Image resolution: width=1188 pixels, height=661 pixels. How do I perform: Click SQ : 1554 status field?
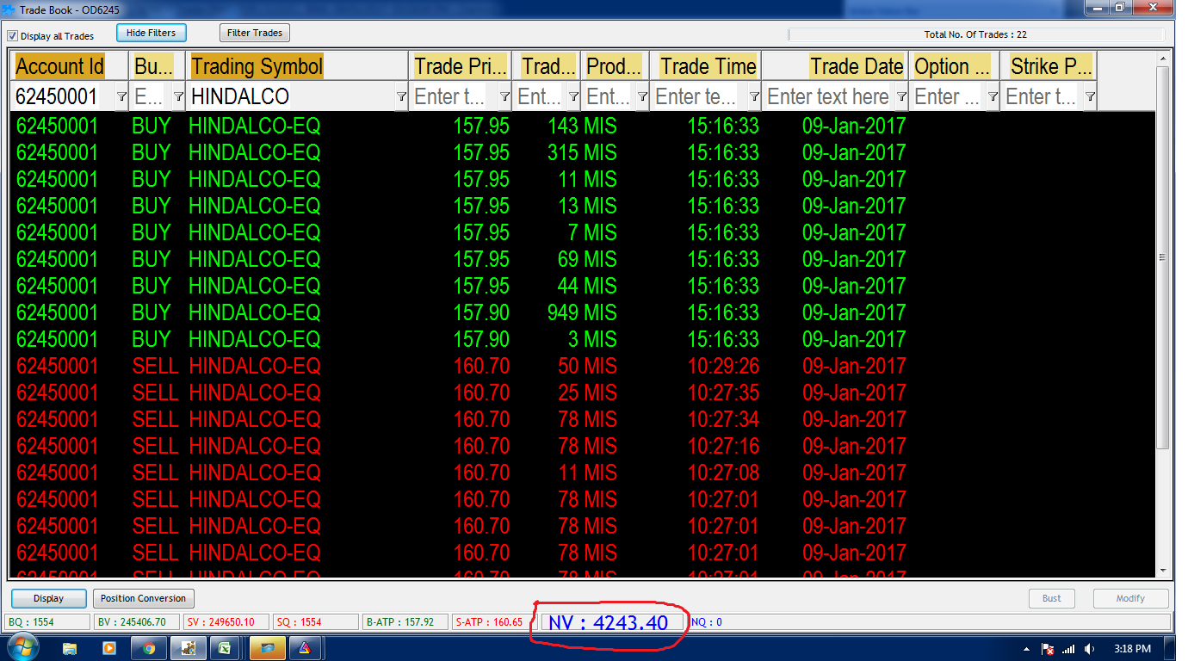coord(317,621)
